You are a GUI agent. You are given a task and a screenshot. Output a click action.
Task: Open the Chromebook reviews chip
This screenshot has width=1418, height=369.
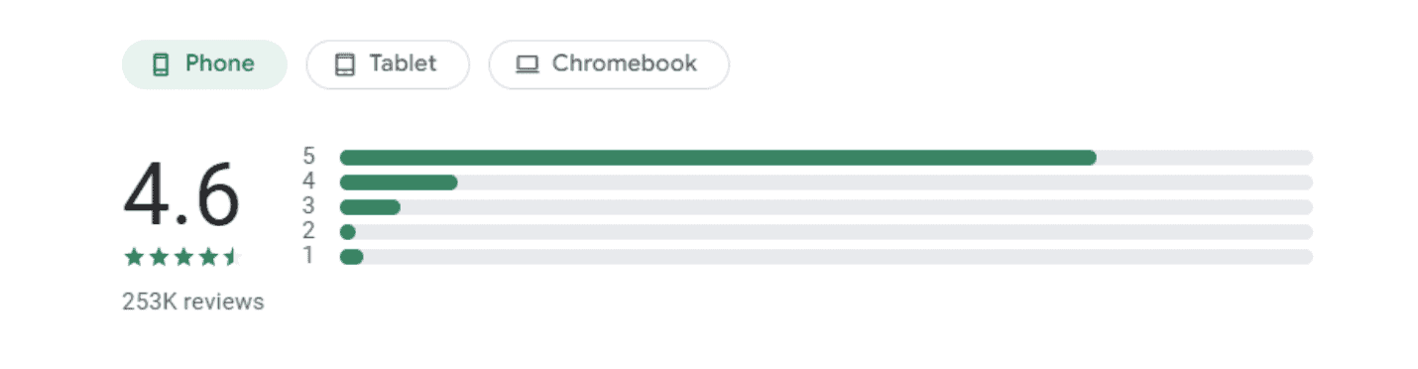tap(609, 64)
